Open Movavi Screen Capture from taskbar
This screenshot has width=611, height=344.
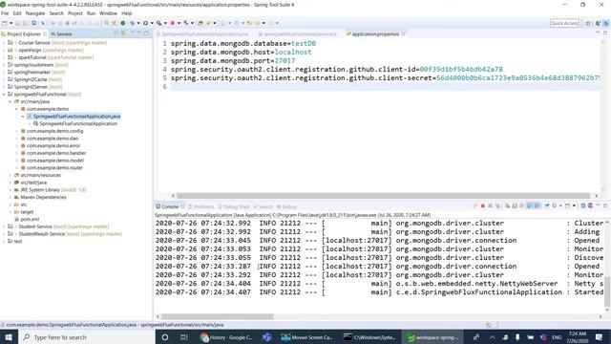click(x=307, y=337)
